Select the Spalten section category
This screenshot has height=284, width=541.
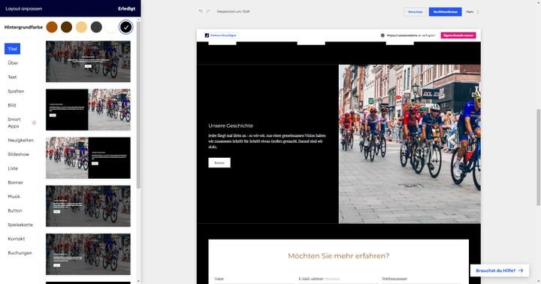16,91
